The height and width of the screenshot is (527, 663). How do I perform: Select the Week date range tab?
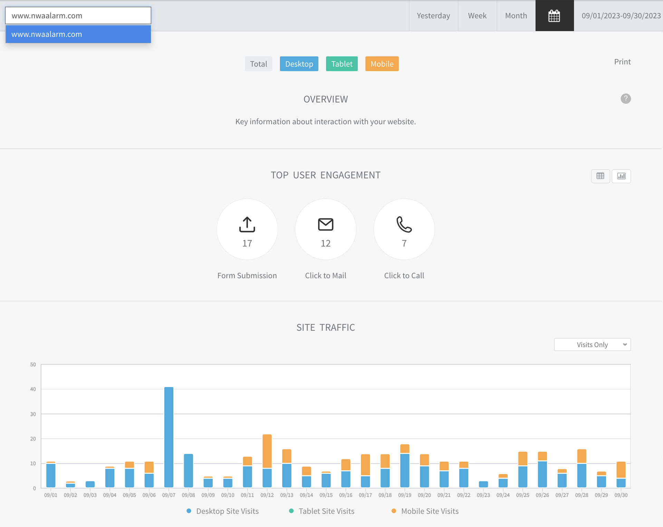[477, 16]
